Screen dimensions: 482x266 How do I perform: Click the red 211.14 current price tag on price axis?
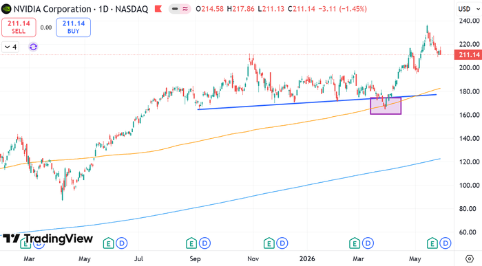tap(468, 54)
